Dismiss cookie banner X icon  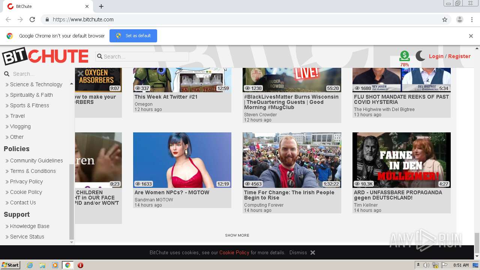pyautogui.click(x=313, y=252)
